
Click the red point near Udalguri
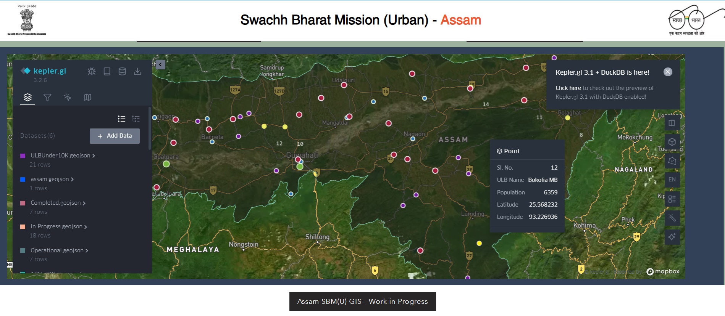tap(344, 85)
